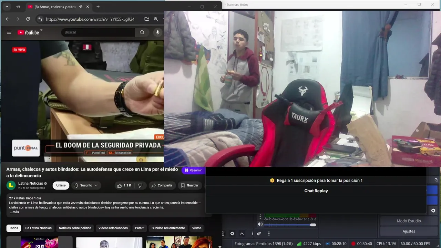
Task: Click the 4227 kbps bitrate indicator
Action: pyautogui.click(x=309, y=244)
